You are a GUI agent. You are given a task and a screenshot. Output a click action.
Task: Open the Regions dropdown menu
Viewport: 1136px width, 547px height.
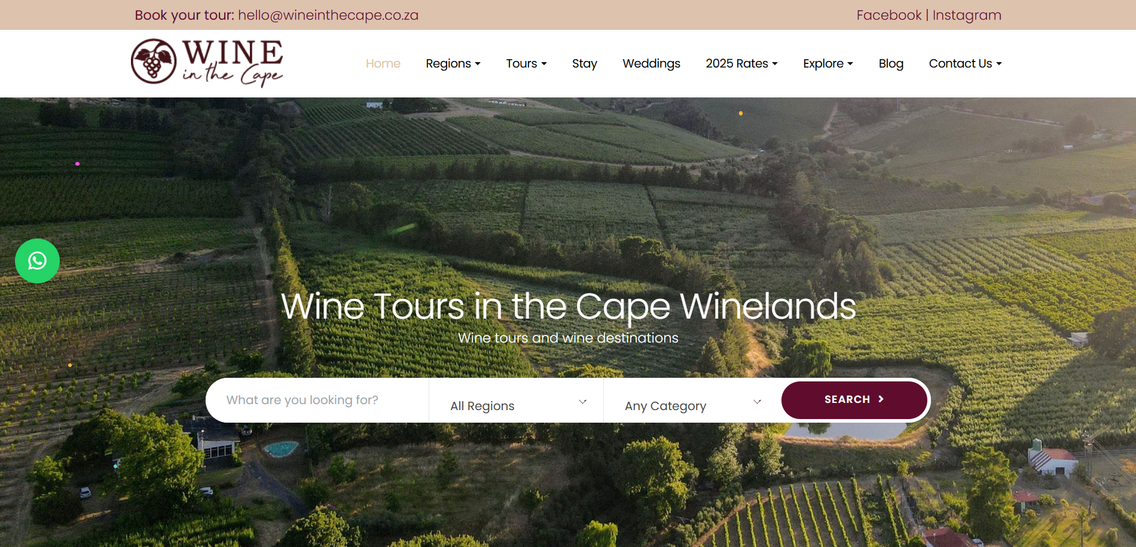pos(453,63)
